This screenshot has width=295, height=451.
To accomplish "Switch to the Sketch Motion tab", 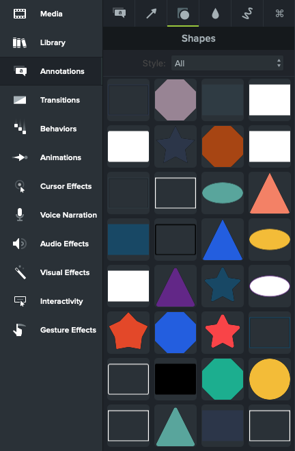I will click(x=247, y=13).
